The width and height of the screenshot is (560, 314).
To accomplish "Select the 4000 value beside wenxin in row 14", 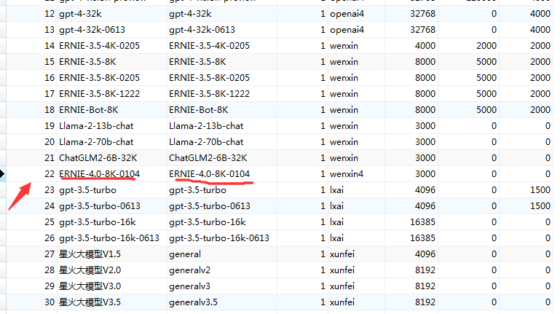I will click(425, 46).
